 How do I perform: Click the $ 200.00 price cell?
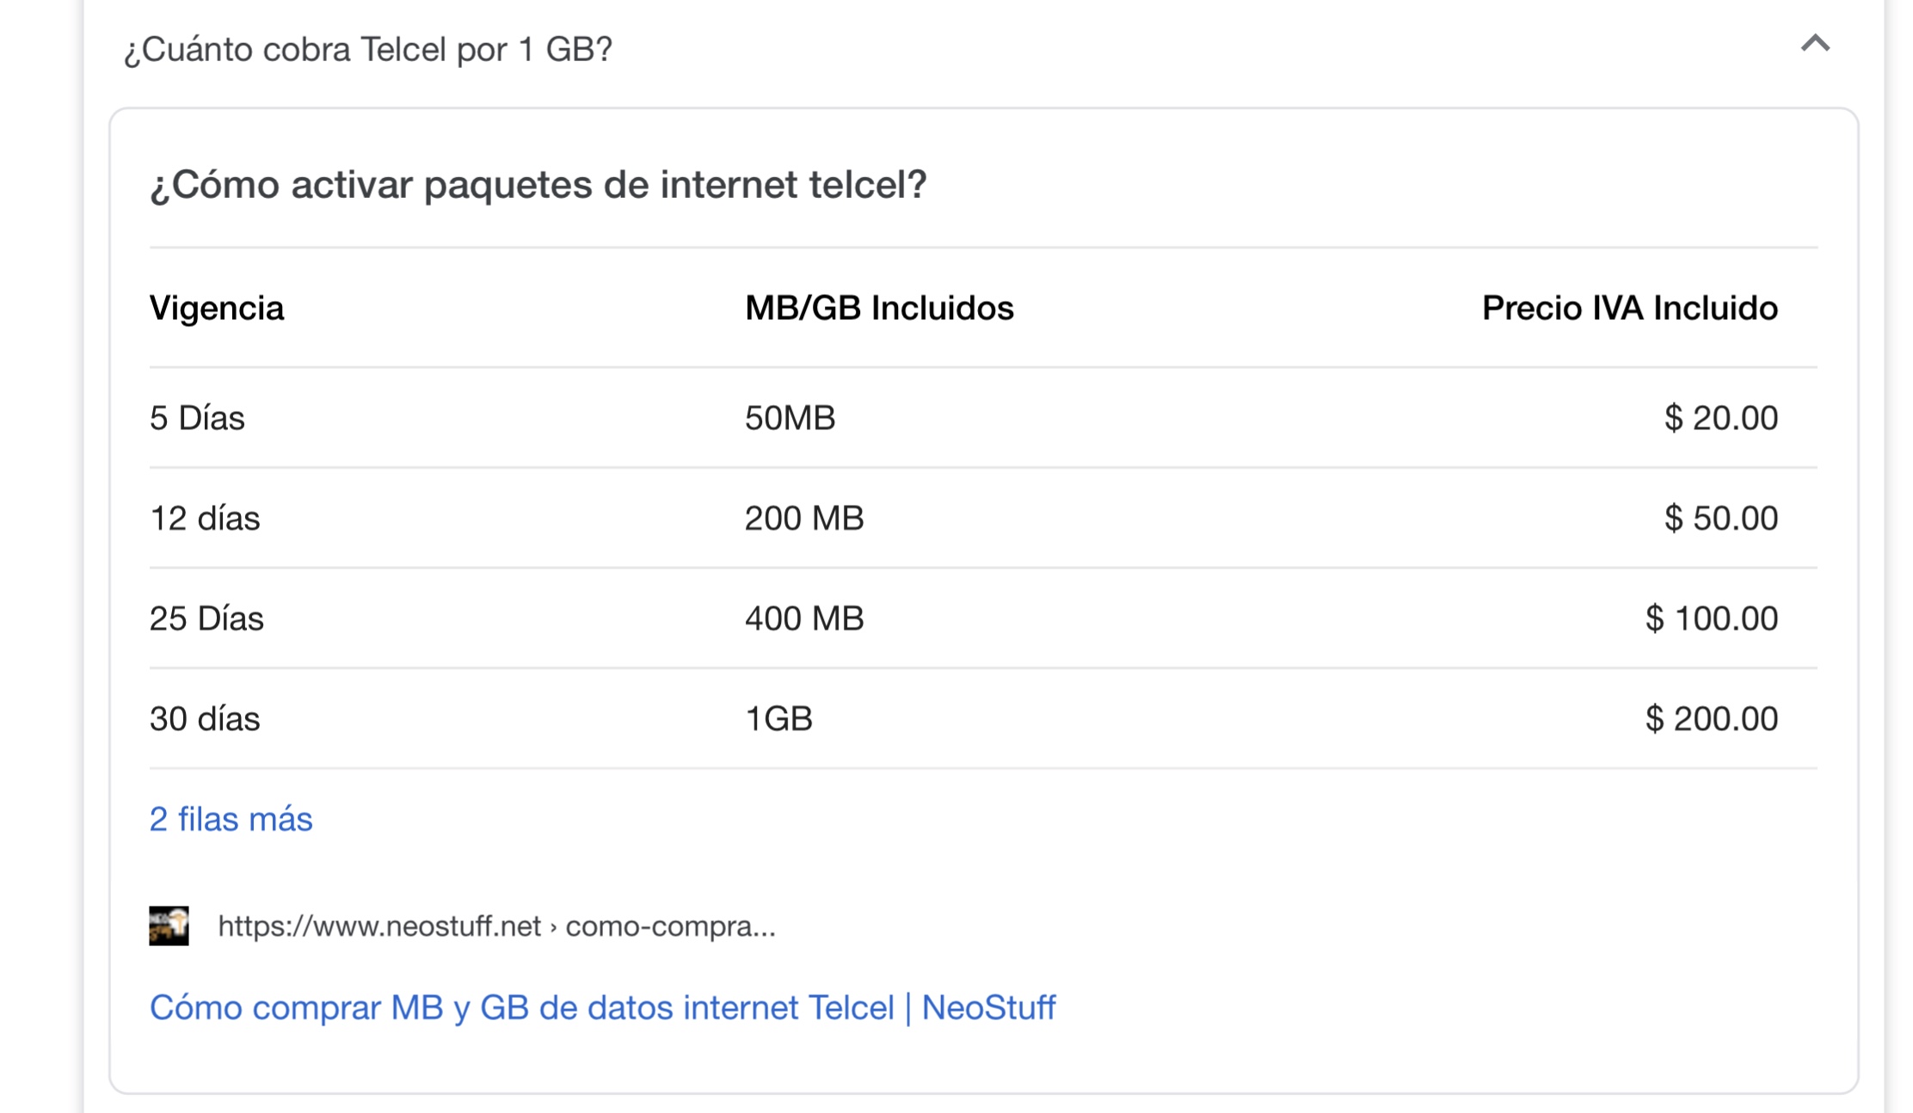tap(1711, 719)
